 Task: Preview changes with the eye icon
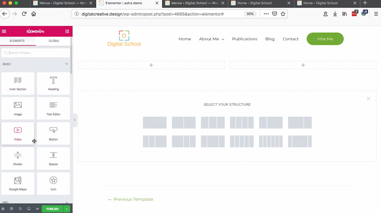click(x=38, y=209)
